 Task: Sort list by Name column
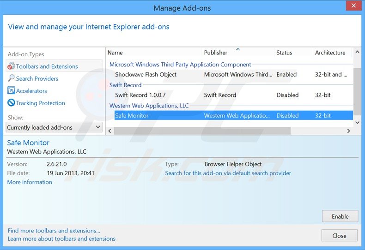[154, 53]
